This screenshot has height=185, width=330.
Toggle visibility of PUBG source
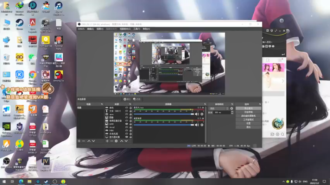click(127, 130)
